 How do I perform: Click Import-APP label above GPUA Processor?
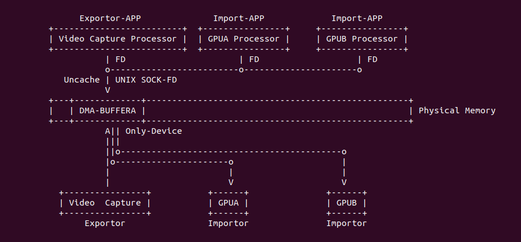238,18
